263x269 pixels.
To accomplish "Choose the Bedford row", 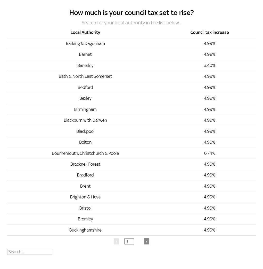I will point(85,88).
